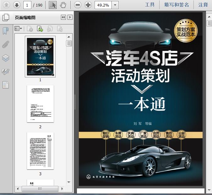Viewport: 212px width, 195px height.
Task: Open the Layers sidebar panel
Action: pyautogui.click(x=6, y=58)
